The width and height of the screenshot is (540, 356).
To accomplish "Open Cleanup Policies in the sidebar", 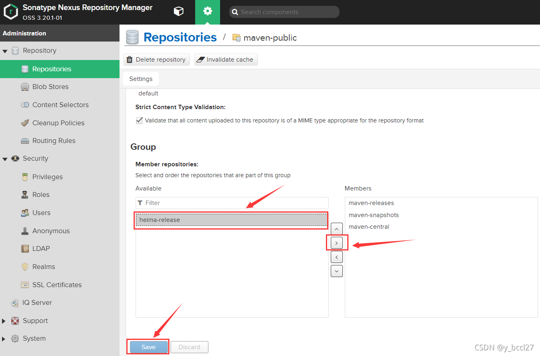I will coord(60,123).
